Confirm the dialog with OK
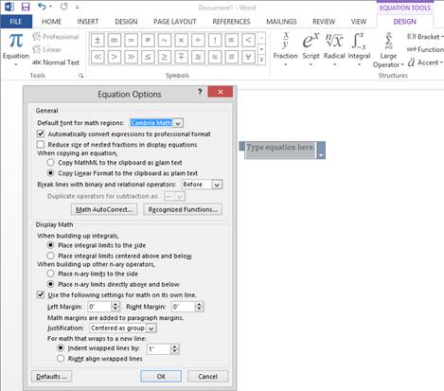The width and height of the screenshot is (444, 391). (x=161, y=377)
